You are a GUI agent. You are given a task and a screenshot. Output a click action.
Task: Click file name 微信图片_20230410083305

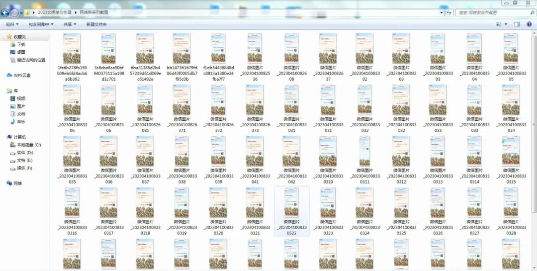pos(511,73)
